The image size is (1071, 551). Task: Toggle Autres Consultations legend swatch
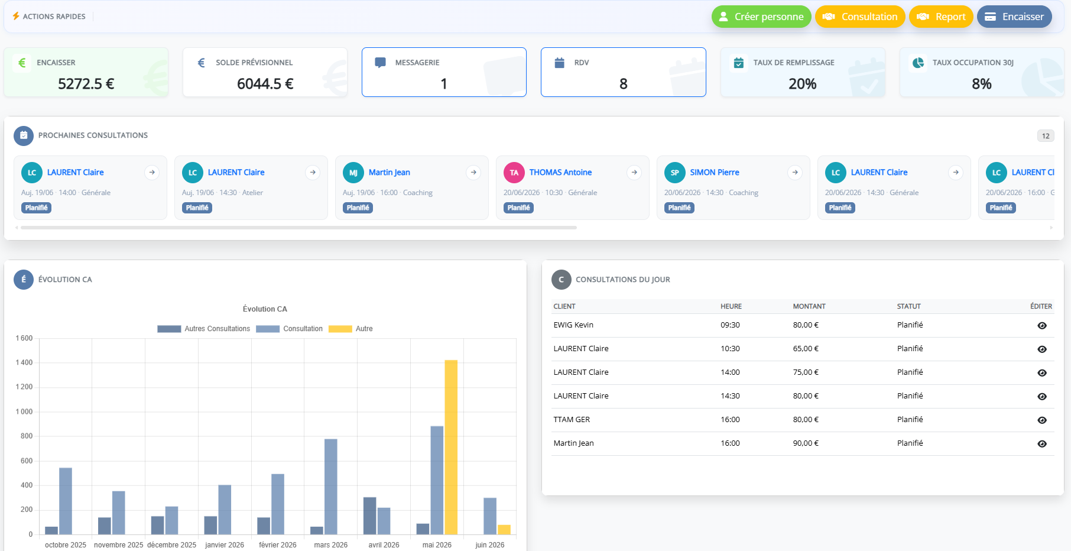[x=169, y=329]
